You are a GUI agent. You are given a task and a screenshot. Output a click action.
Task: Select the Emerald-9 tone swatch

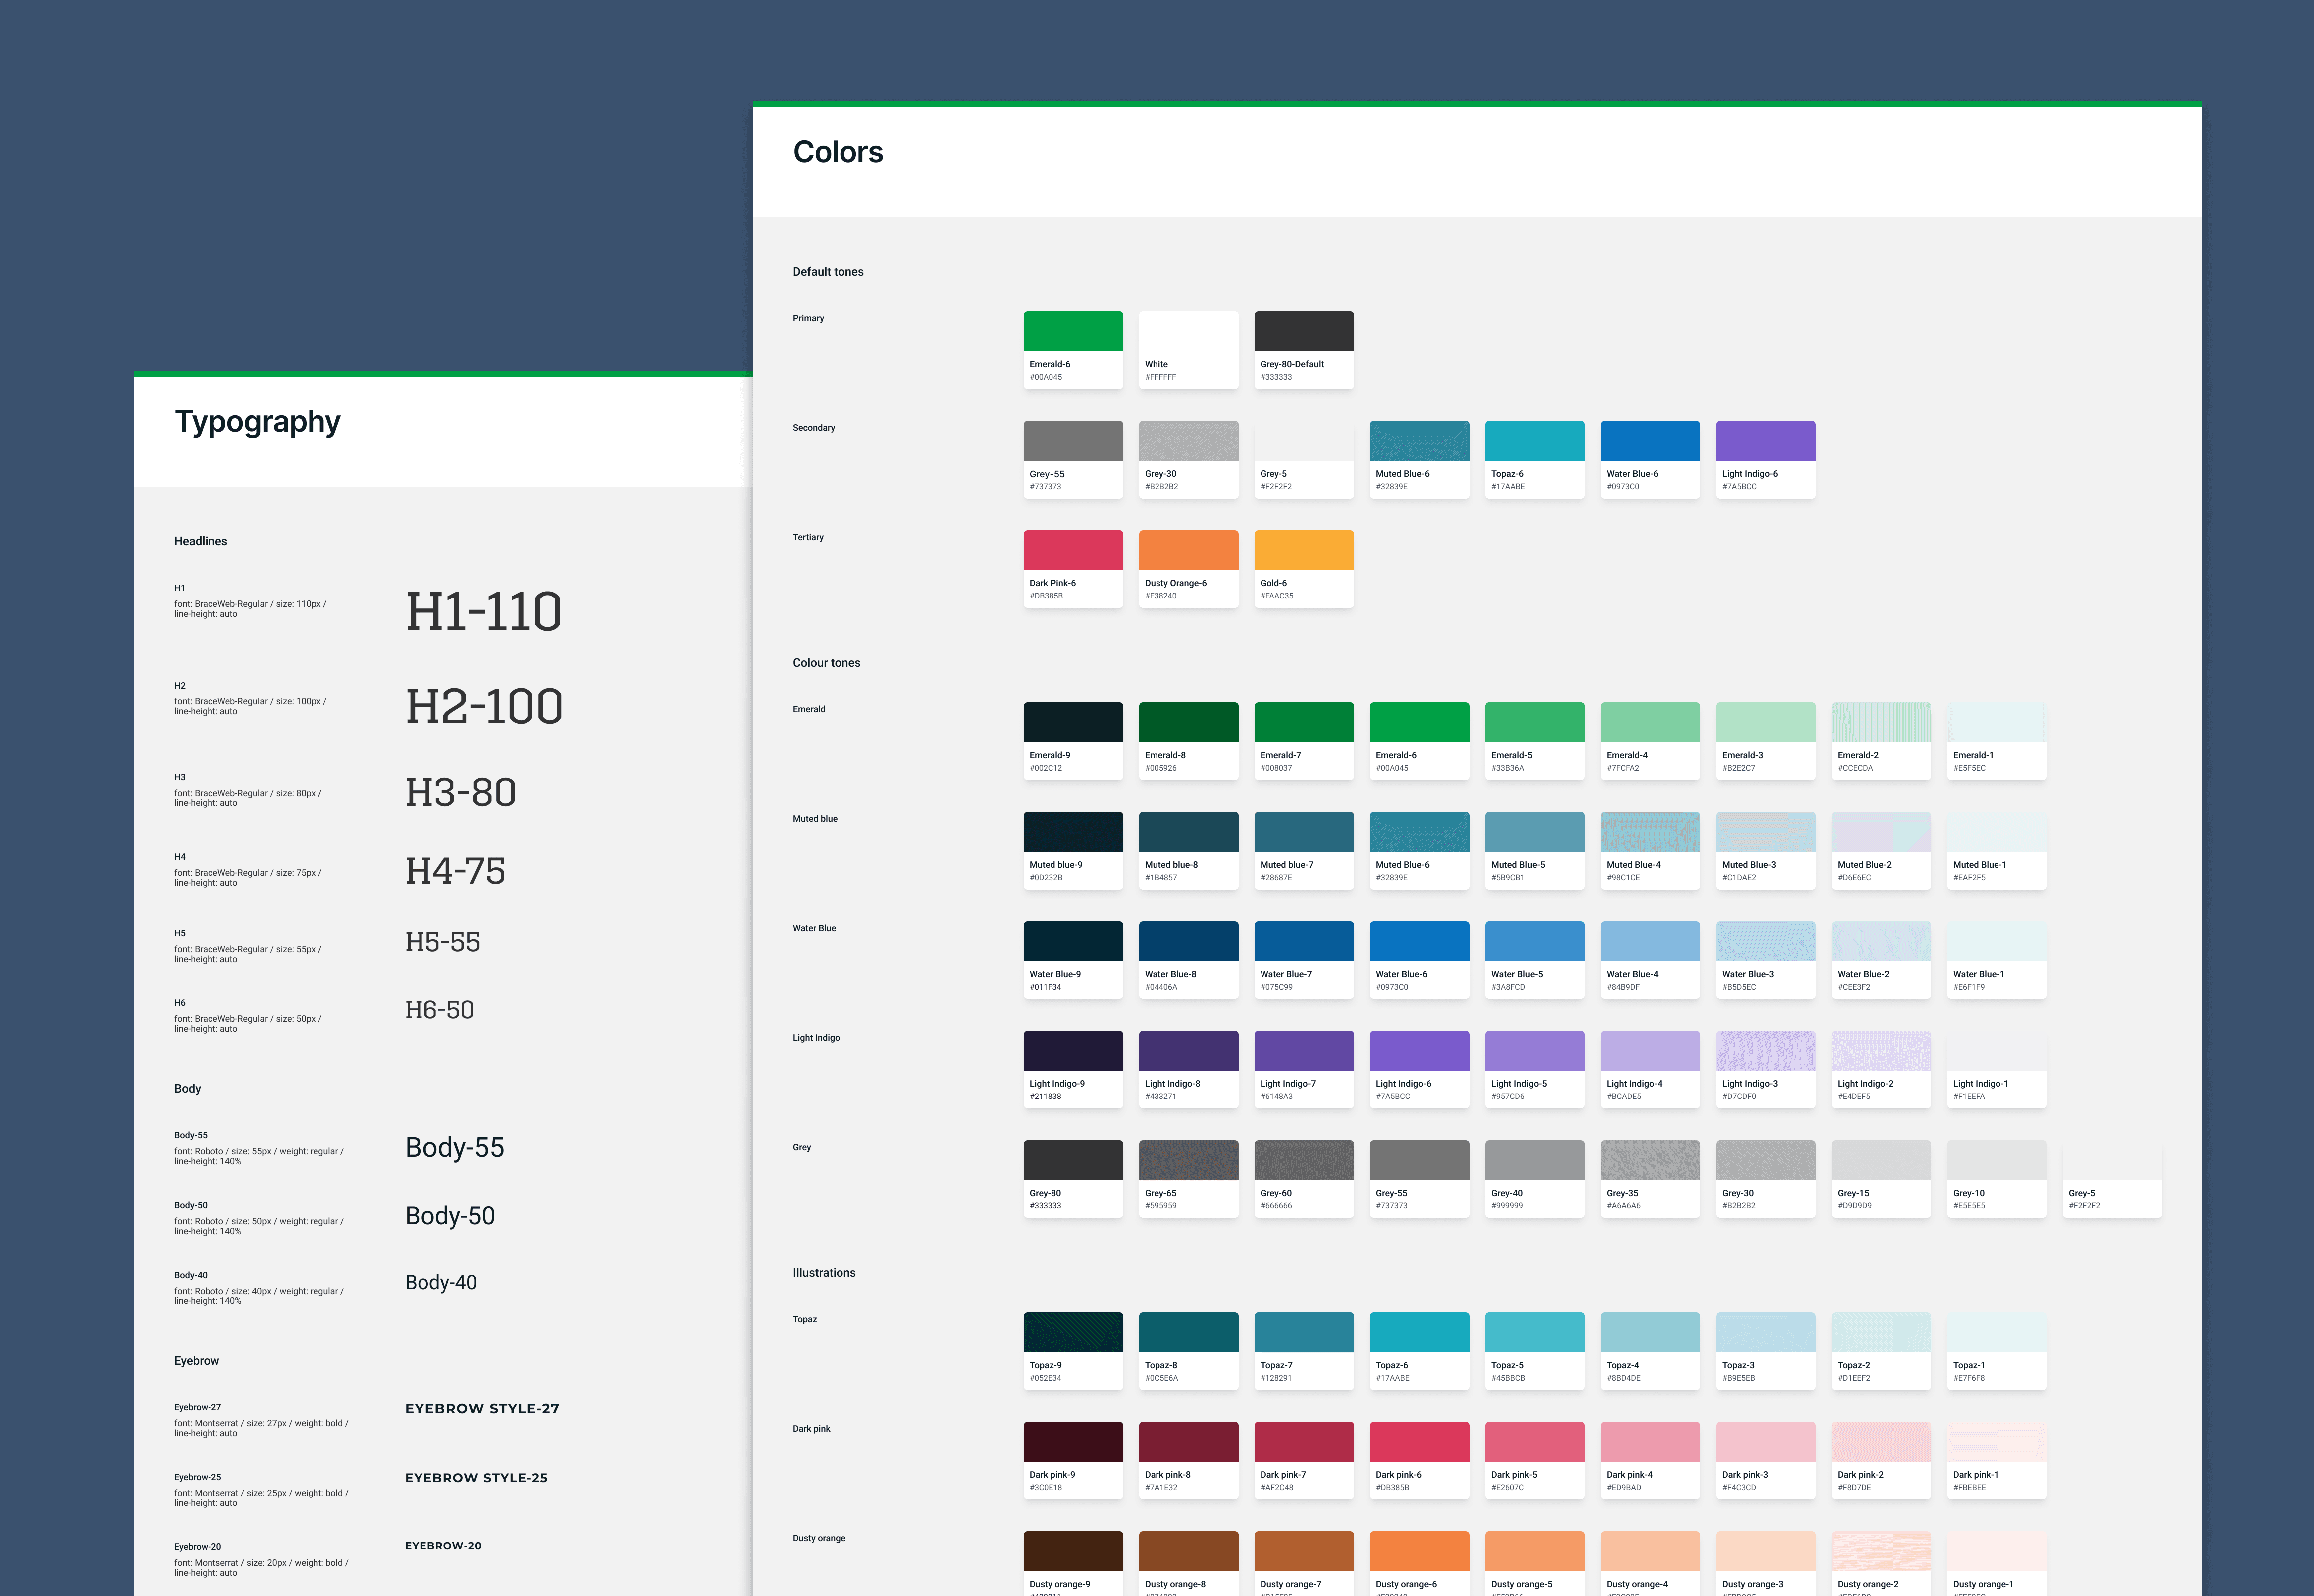tap(1072, 723)
